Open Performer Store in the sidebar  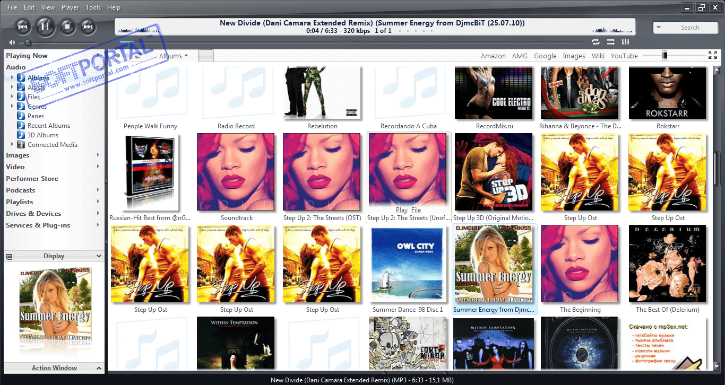click(32, 179)
